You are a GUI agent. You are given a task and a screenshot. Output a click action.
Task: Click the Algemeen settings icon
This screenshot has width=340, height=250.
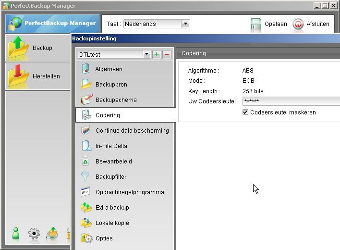[86, 69]
